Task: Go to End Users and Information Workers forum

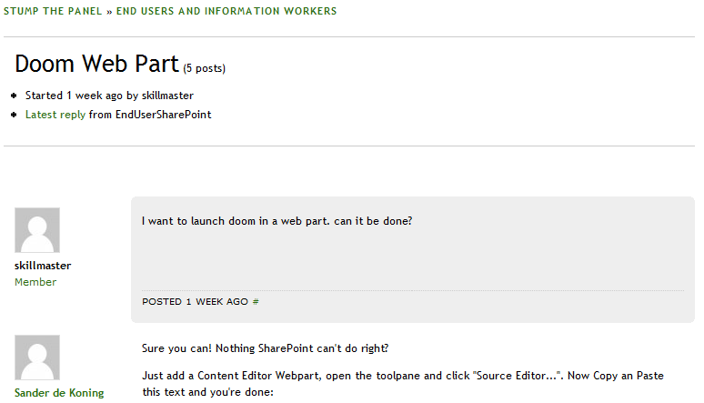Action: (226, 11)
